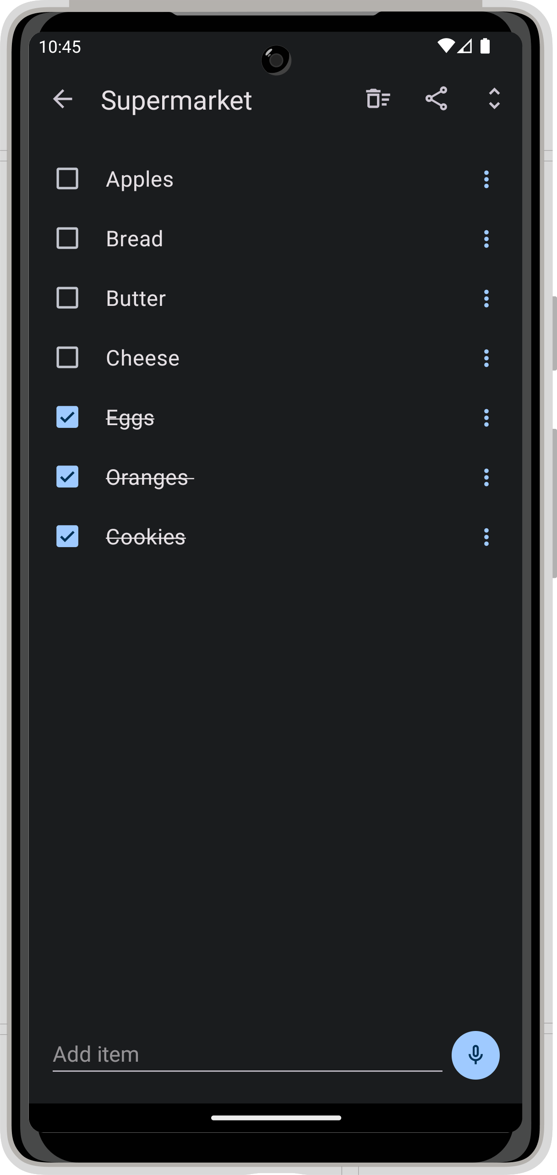Click the sort order arrows icon
Image resolution: width=557 pixels, height=1175 pixels.
coord(494,99)
